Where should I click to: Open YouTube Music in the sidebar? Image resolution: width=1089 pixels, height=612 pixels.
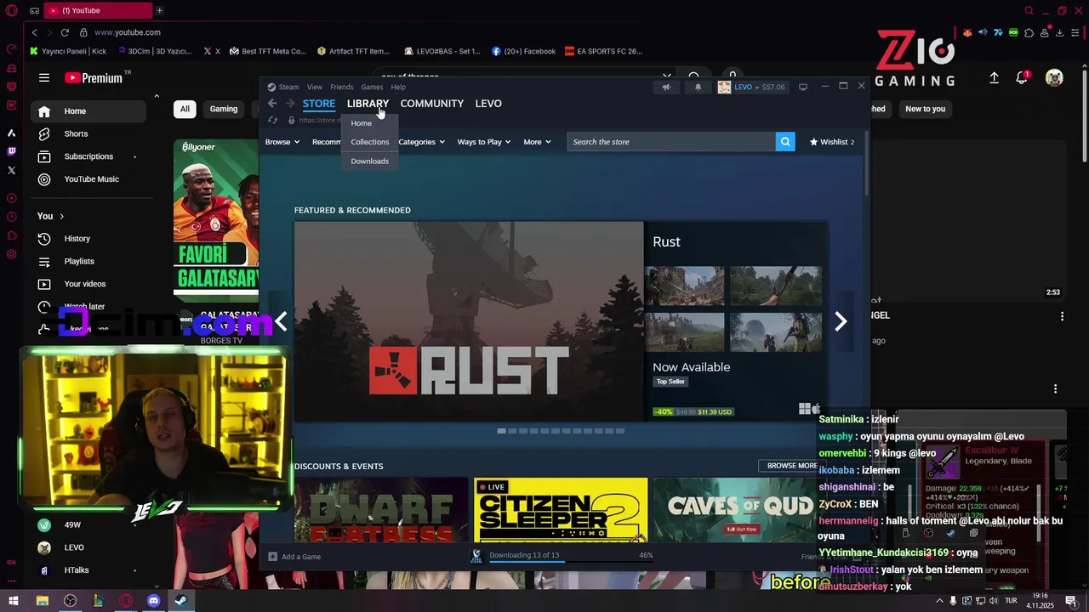pyautogui.click(x=88, y=179)
